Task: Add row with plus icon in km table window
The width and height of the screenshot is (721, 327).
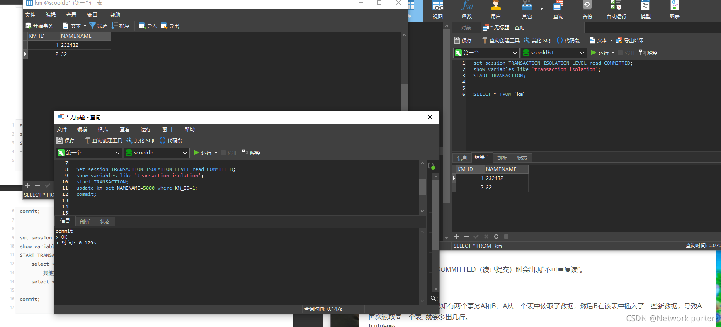Action: point(28,185)
